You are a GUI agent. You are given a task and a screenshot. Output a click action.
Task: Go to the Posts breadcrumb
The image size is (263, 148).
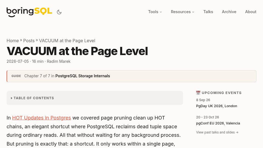(29, 41)
